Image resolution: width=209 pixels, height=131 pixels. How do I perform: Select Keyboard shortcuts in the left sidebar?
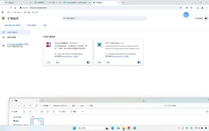(11, 37)
